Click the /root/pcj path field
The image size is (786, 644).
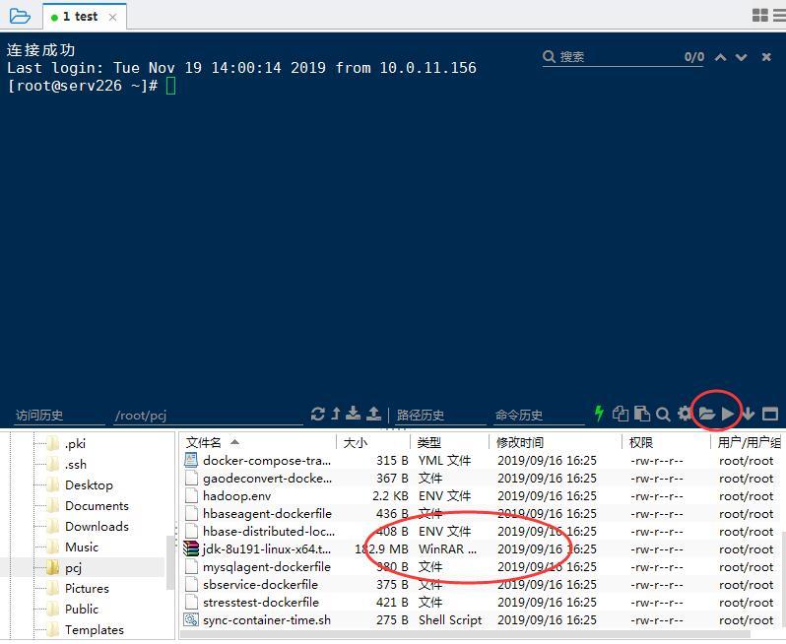208,416
